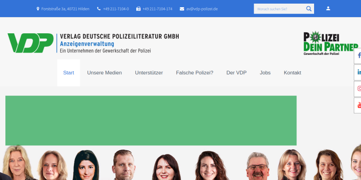Screen dimensions: 361x180
Task: Click the VDP green logo
Action: 30,43
